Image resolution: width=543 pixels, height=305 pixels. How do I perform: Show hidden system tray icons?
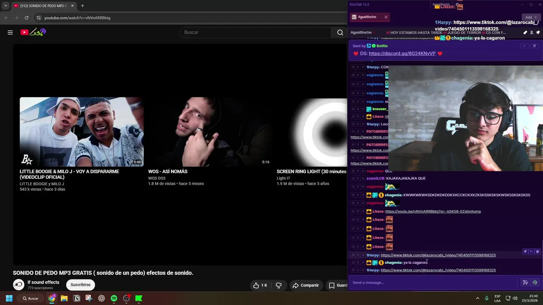tap(477, 298)
